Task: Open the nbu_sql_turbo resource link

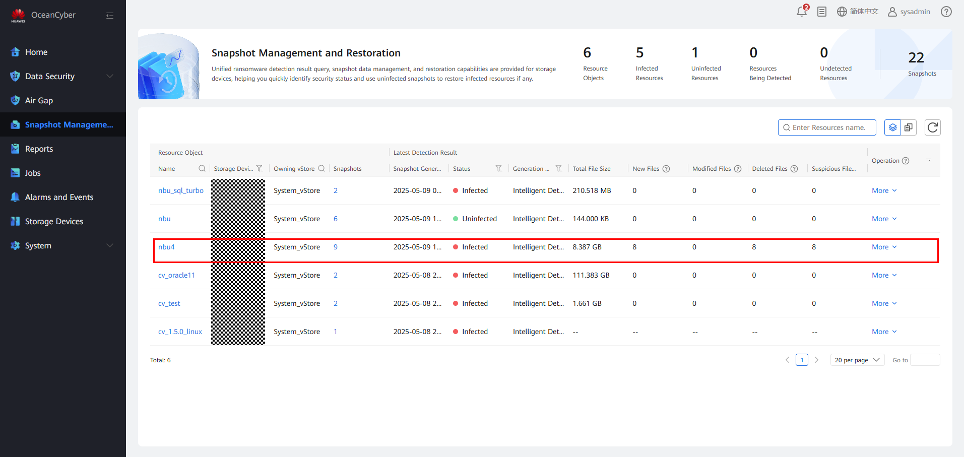Action: [180, 190]
